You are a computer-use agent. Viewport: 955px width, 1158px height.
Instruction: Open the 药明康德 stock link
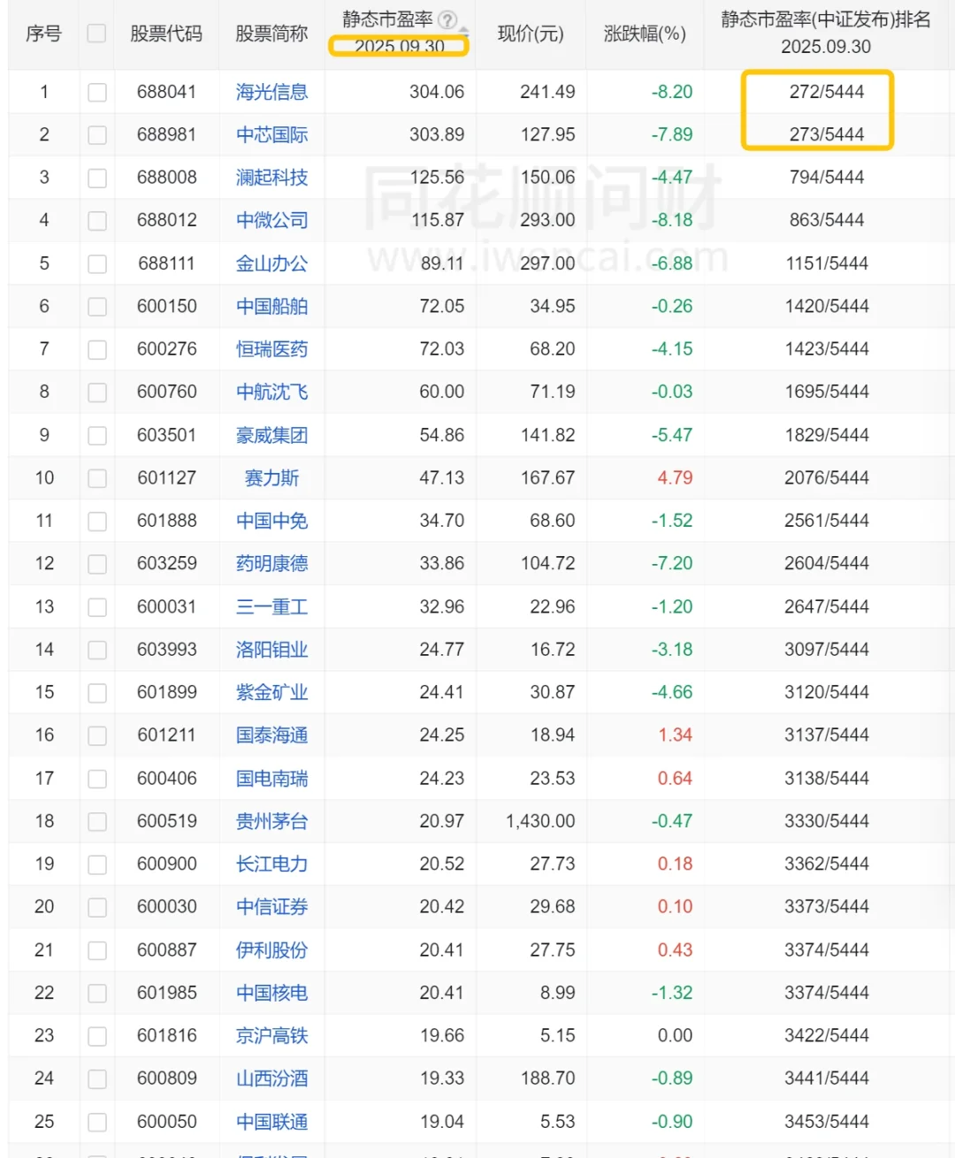coord(271,563)
